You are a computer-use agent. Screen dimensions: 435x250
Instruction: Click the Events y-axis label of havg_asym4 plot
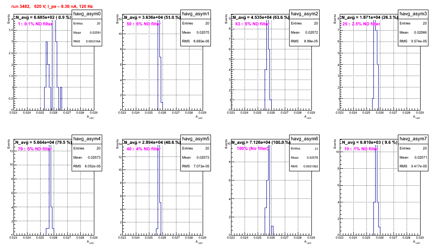(9, 144)
